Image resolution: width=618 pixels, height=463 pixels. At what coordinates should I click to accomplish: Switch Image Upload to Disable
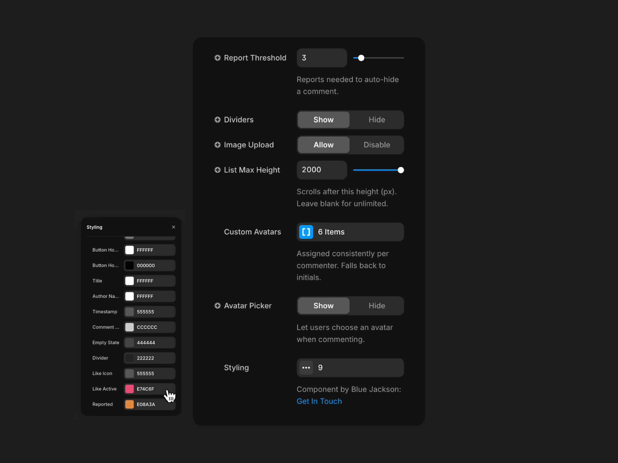(377, 145)
